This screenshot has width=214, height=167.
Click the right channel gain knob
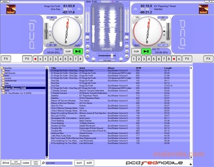[127, 38]
